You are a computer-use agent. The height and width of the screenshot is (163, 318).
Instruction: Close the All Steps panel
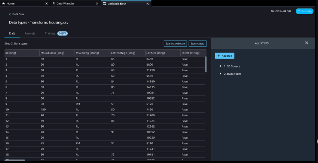[307, 43]
